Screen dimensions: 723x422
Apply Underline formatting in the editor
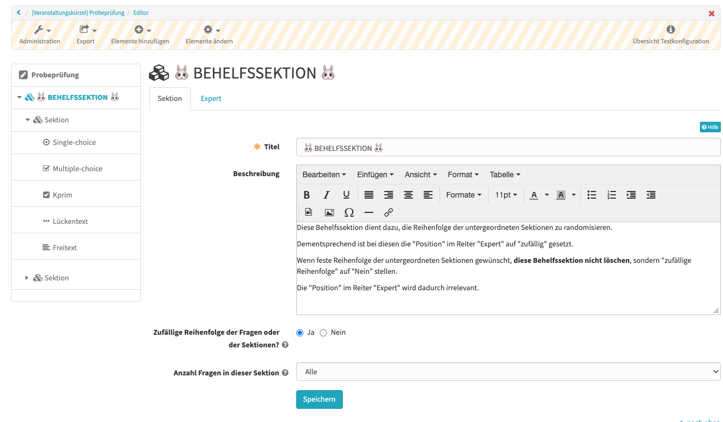(x=347, y=194)
